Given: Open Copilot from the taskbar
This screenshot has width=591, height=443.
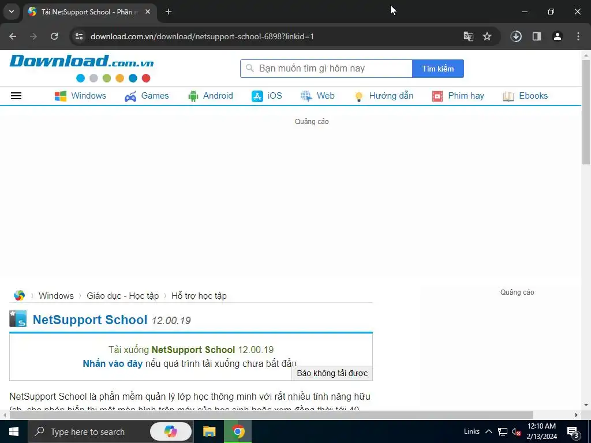Looking at the screenshot, I should tap(171, 431).
